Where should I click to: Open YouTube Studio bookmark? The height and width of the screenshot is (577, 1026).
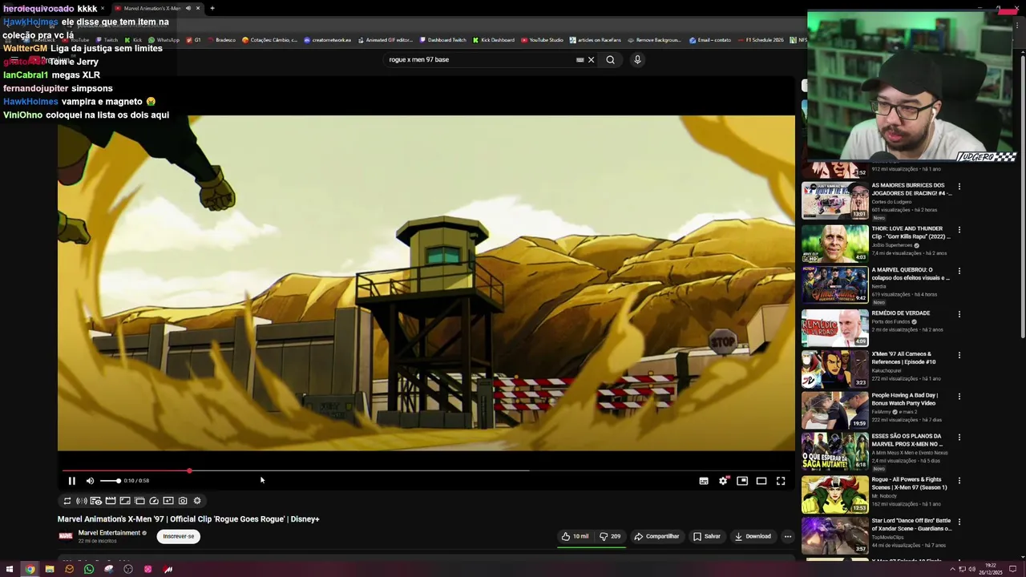tap(543, 39)
